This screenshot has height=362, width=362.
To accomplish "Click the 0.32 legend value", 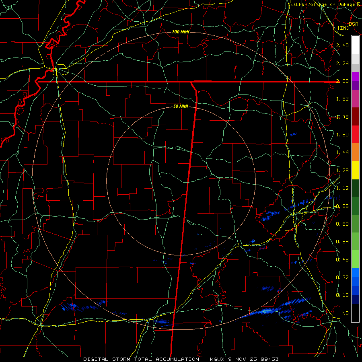I will coord(342,278).
